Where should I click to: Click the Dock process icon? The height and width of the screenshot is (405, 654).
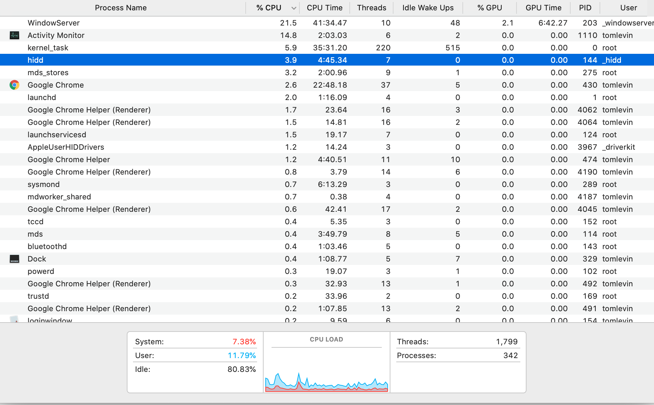[14, 259]
